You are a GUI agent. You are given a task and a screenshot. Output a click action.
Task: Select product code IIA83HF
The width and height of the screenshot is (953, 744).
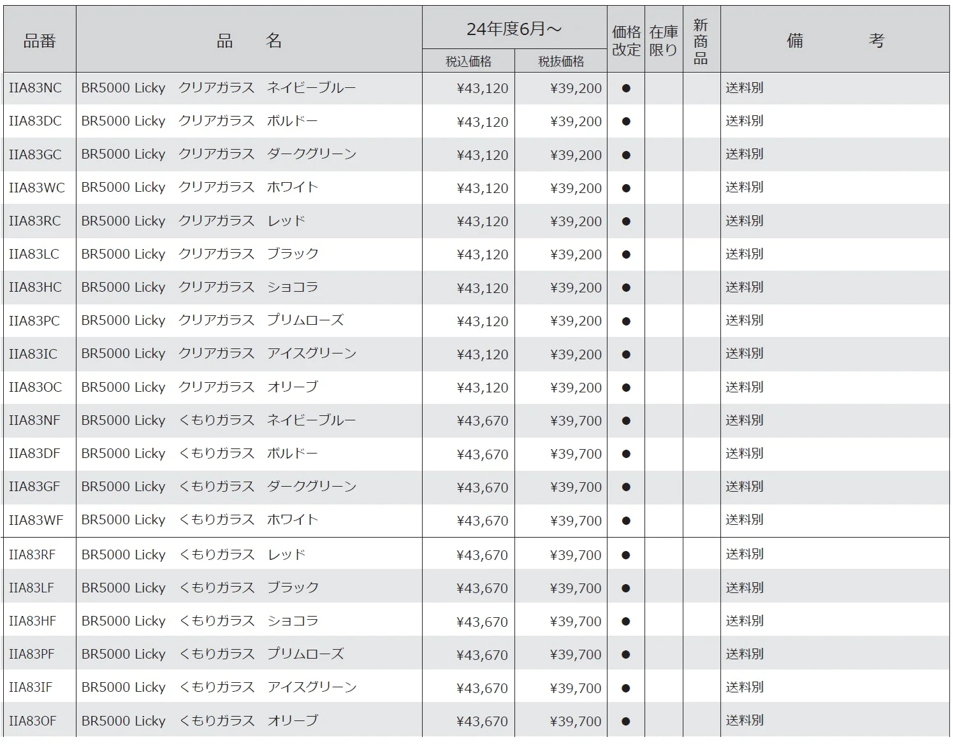click(33, 620)
